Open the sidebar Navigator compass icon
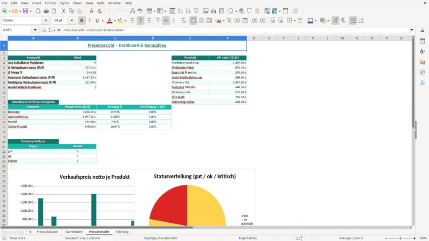Viewport: 429px width, 241px height. [x=422, y=72]
